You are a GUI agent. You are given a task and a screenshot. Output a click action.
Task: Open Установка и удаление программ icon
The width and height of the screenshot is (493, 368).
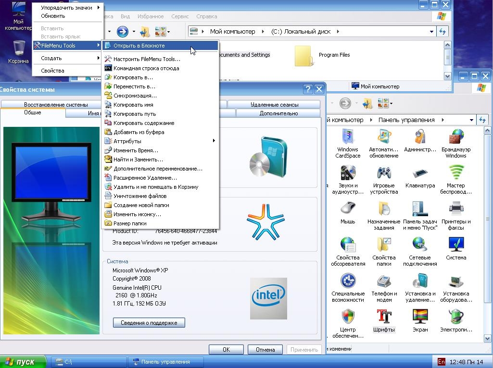coord(420,288)
